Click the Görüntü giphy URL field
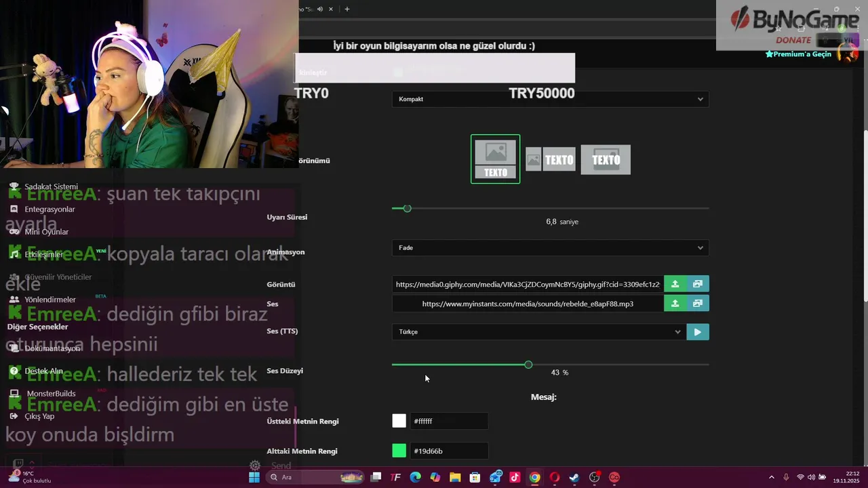This screenshot has width=868, height=488. click(x=528, y=285)
